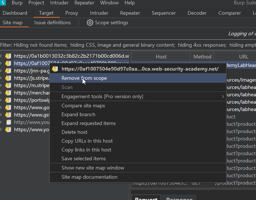Expand the 0a1b0013032c host node
Viewport: 256px width, 200px height.
(1, 56)
